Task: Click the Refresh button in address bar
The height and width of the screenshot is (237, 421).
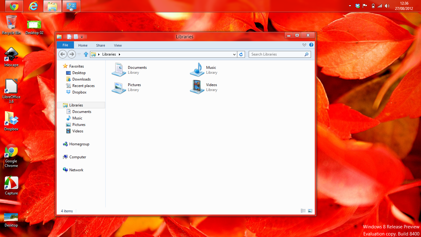Action: coord(241,54)
